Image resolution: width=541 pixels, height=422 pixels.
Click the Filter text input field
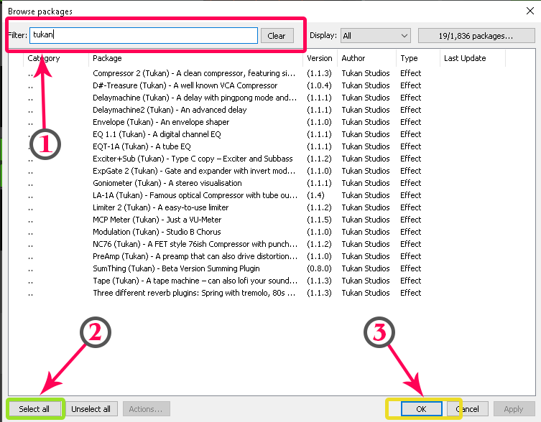coord(144,35)
